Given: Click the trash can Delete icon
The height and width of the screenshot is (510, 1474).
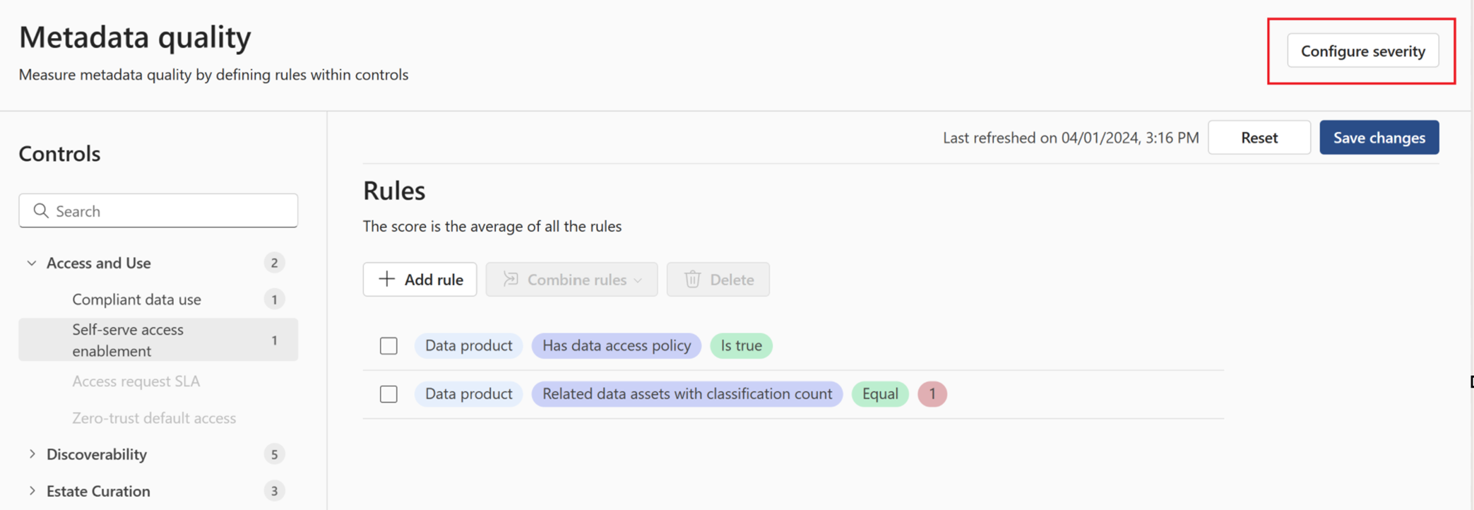Looking at the screenshot, I should [692, 279].
